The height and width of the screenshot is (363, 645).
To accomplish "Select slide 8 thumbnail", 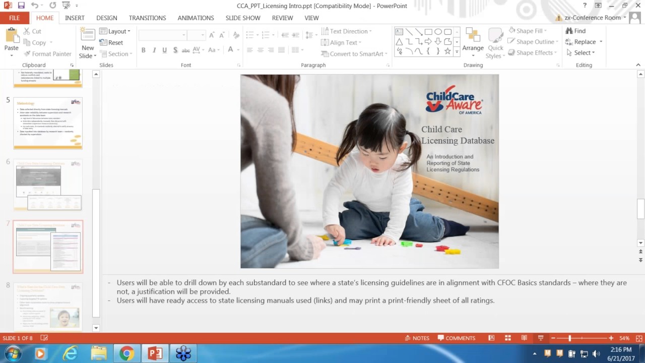I will tap(48, 307).
